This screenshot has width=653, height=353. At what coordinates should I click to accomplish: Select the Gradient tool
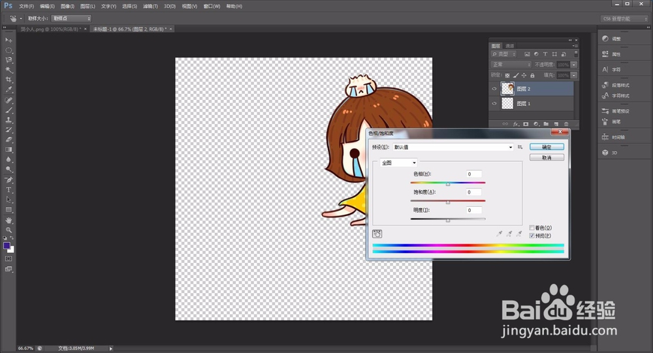[8, 150]
